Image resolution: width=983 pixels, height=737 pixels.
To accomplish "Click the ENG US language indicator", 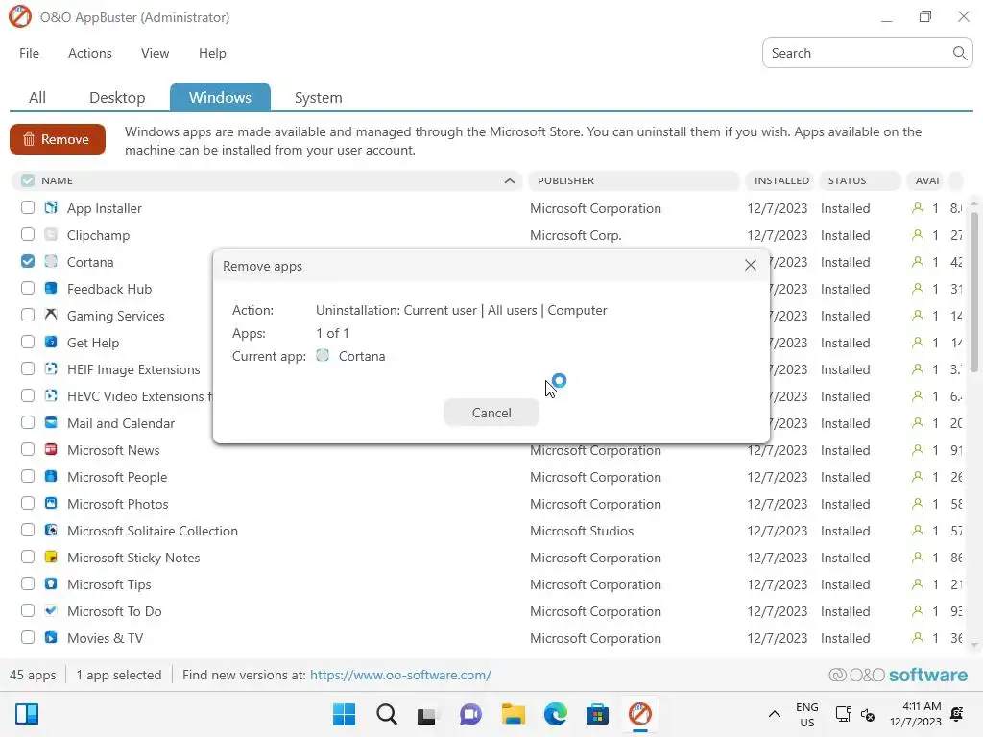I will [x=806, y=714].
